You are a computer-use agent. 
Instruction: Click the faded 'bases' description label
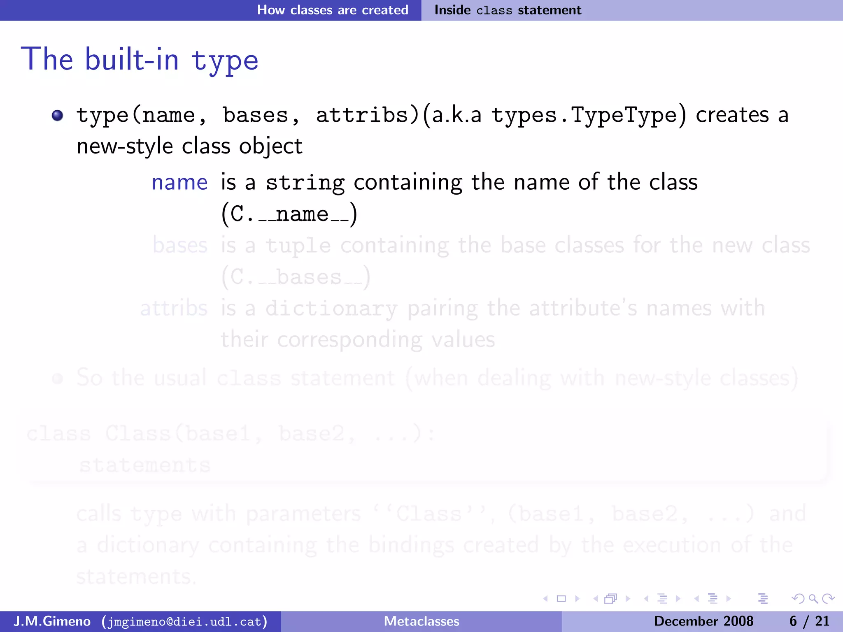click(x=180, y=245)
